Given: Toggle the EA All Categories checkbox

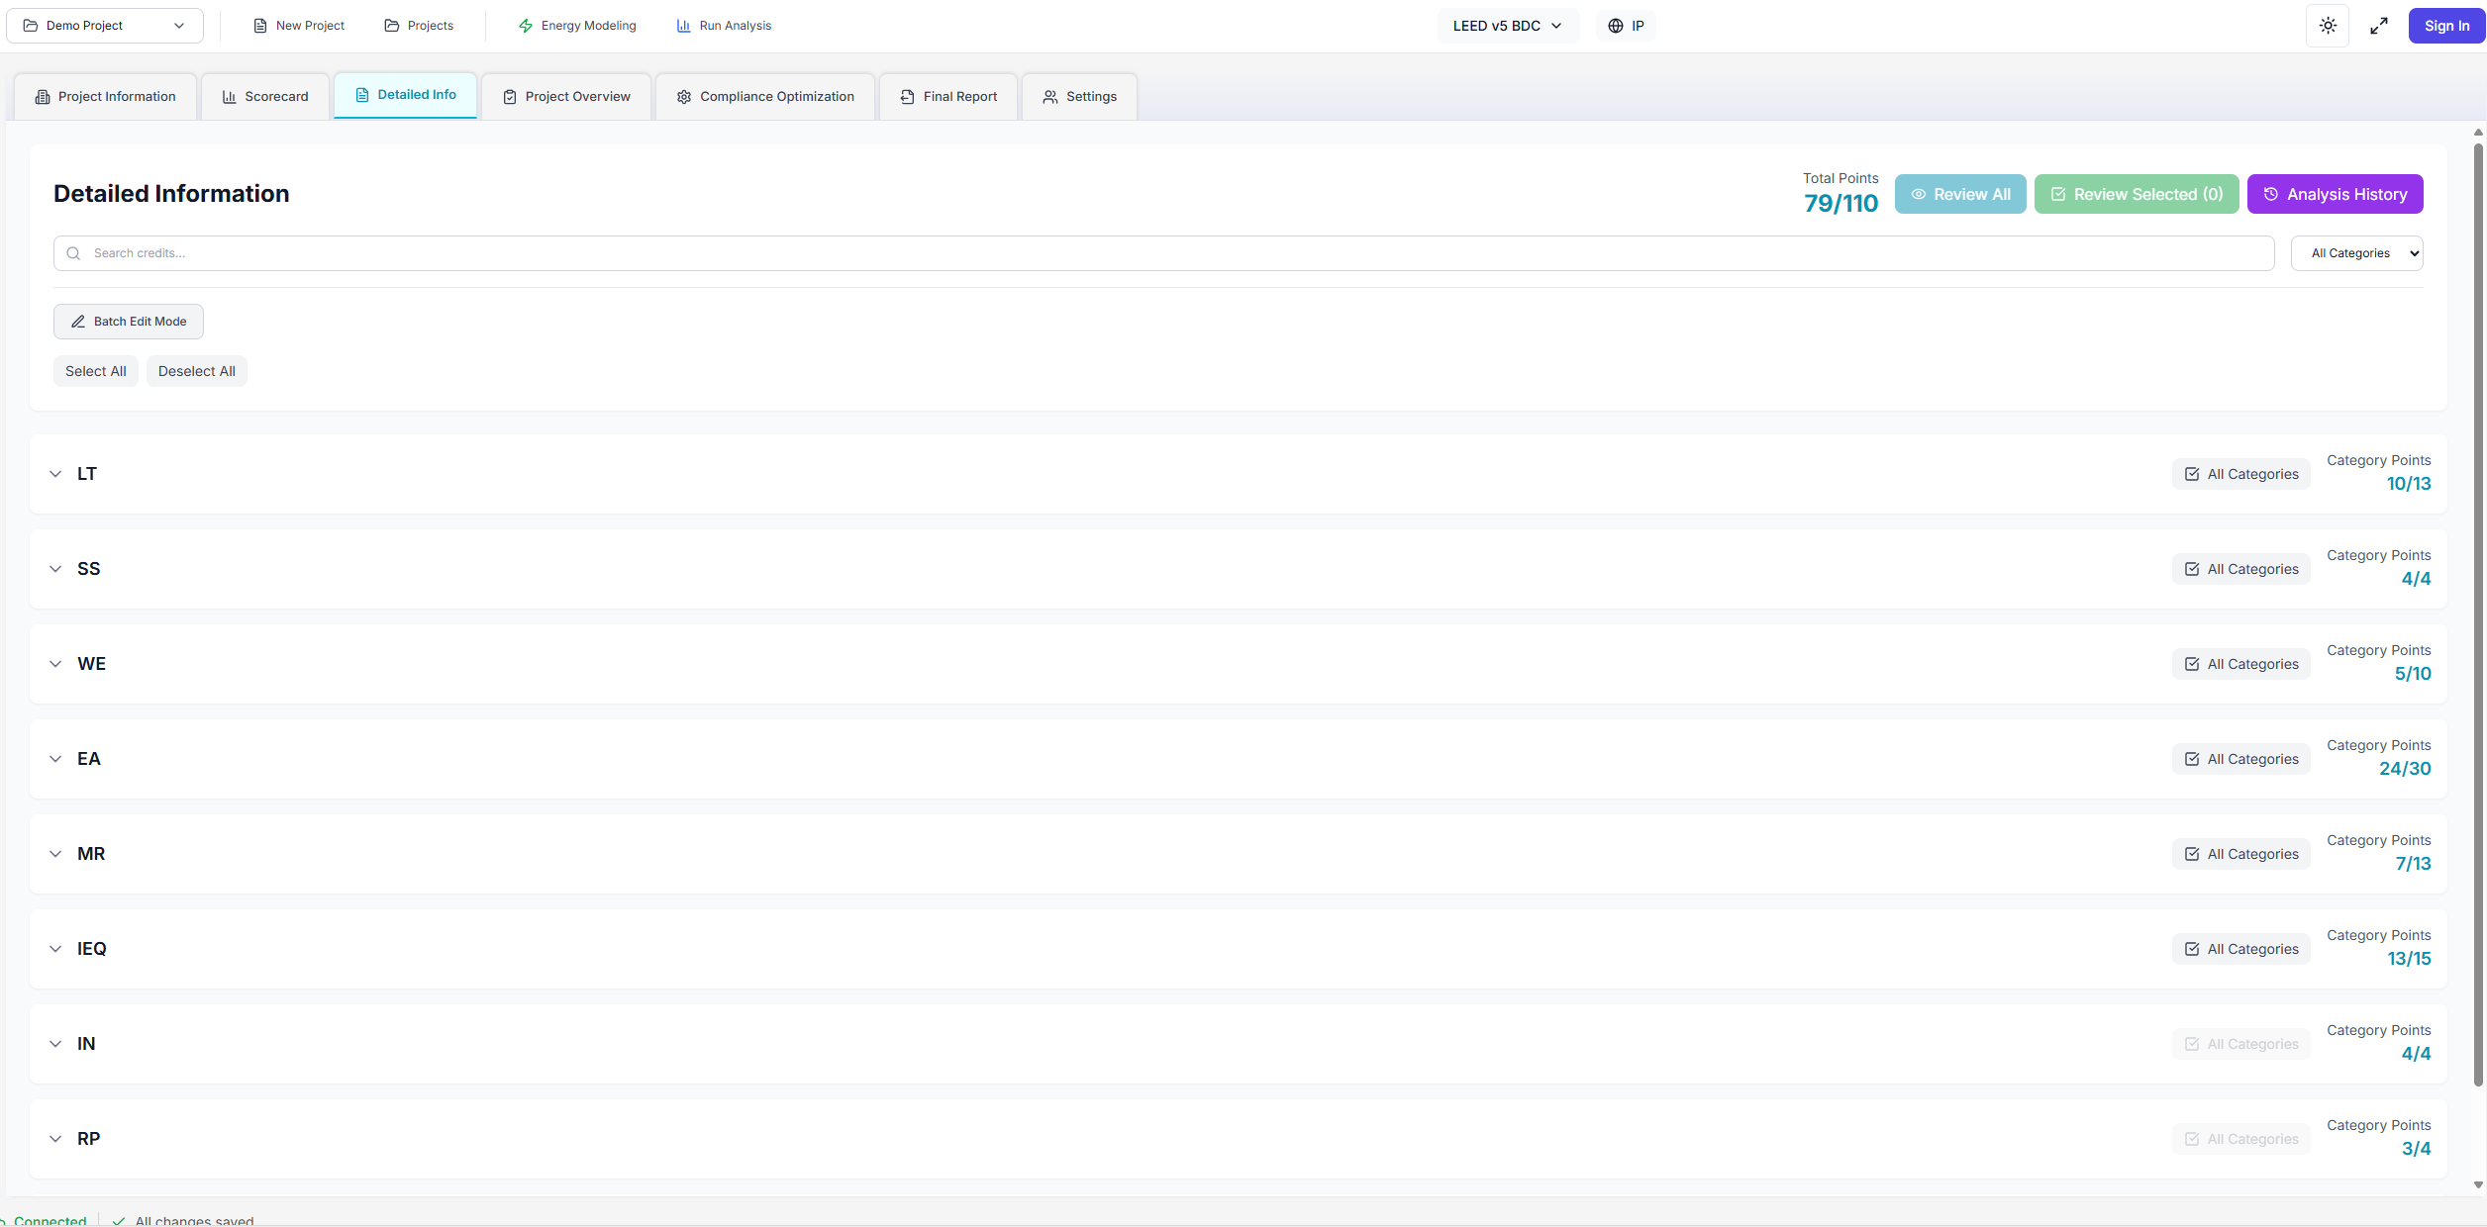Looking at the screenshot, I should [x=2192, y=759].
